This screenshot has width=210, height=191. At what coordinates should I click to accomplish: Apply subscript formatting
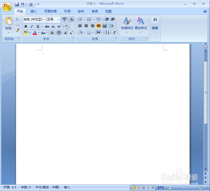coord(53,26)
